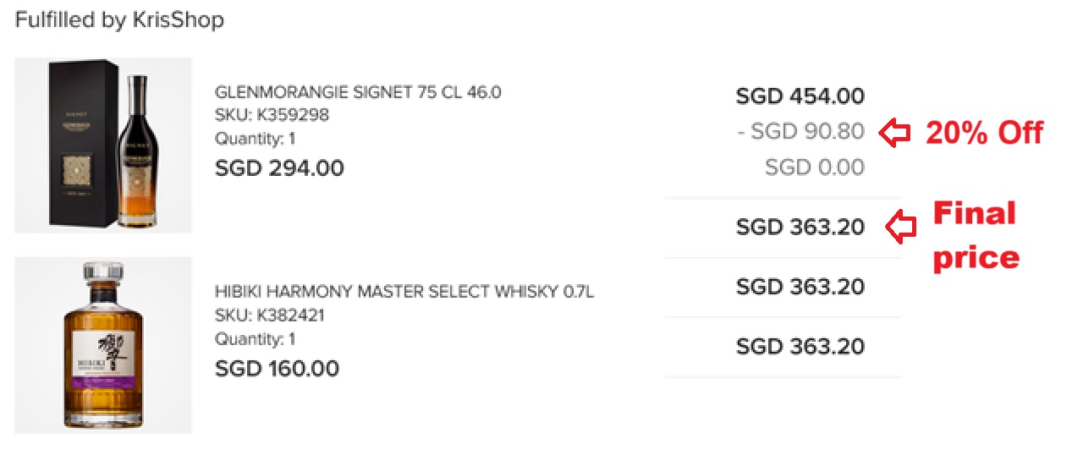Click the SGD 0.00 amount
Screen dimensions: 1083x455
(814, 167)
